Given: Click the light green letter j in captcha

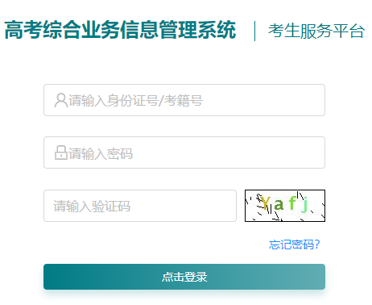Looking at the screenshot, I should pyautogui.click(x=304, y=204).
